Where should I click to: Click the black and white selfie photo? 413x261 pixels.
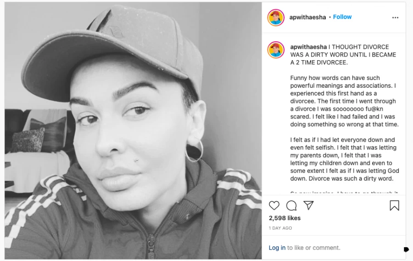tap(133, 131)
